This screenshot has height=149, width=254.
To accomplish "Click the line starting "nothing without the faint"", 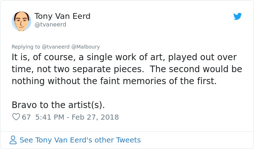I will [x=114, y=81].
